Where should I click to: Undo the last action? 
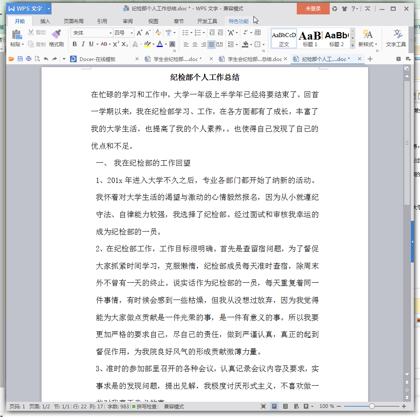pyautogui.click(x=46, y=59)
